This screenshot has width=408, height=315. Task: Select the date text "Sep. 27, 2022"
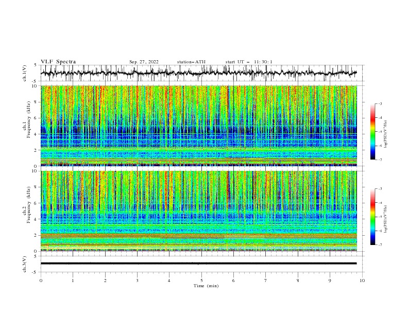point(144,62)
